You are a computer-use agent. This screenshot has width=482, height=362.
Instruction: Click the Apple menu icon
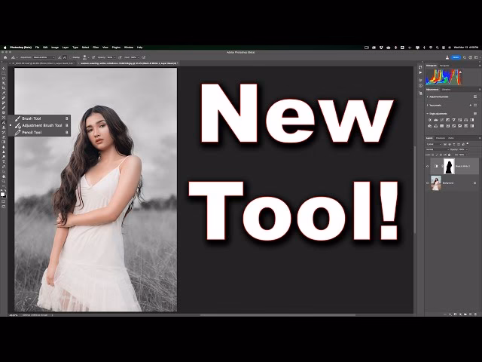5,48
